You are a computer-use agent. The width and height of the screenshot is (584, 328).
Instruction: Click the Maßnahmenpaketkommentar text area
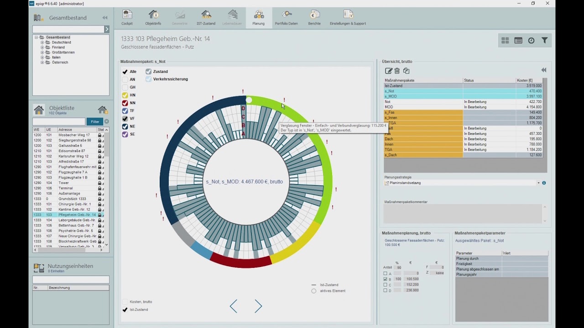coord(463,214)
